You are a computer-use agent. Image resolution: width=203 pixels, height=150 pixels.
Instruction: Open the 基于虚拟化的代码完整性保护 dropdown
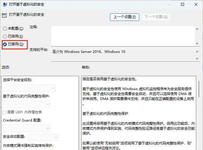26,104
